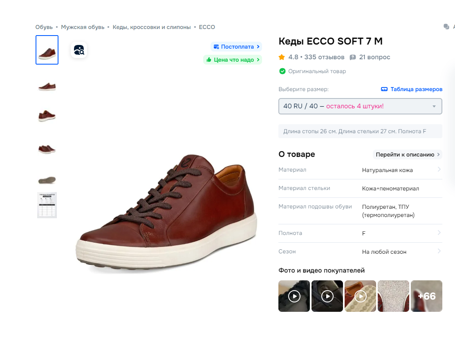This screenshot has width=455, height=340.
Task: Play the first buyer video
Action: pyautogui.click(x=294, y=296)
